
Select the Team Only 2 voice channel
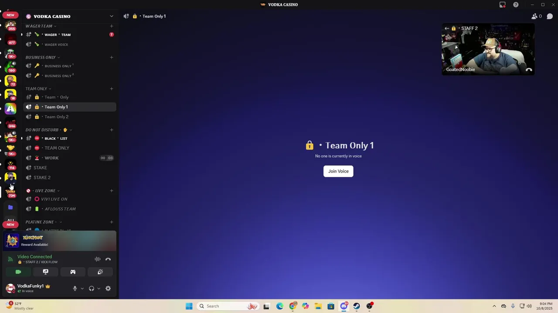coord(70,117)
